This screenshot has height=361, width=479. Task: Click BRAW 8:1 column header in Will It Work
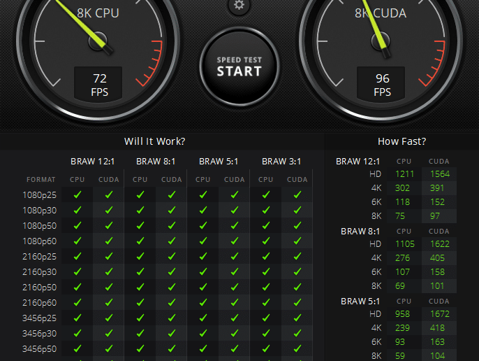coord(156,162)
